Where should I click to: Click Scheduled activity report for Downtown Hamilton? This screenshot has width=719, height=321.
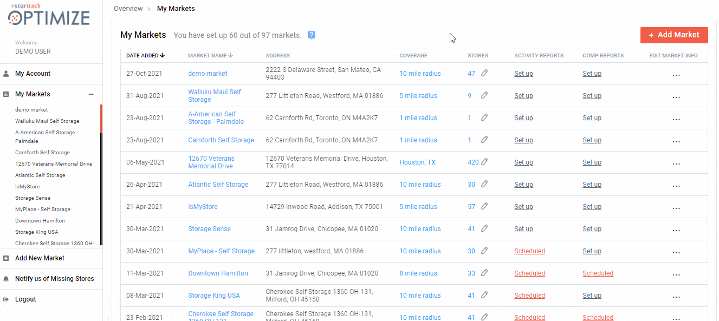(529, 273)
